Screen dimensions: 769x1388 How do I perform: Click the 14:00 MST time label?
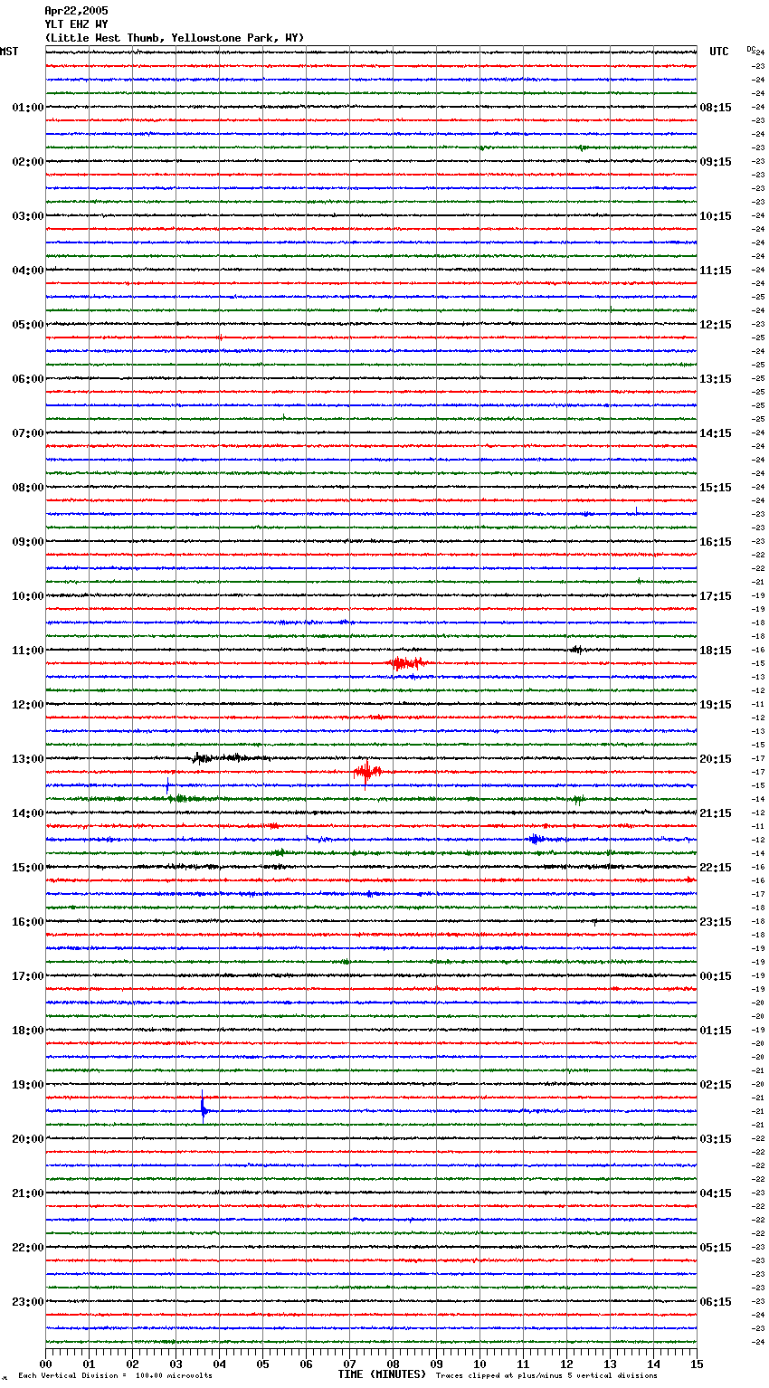[27, 813]
